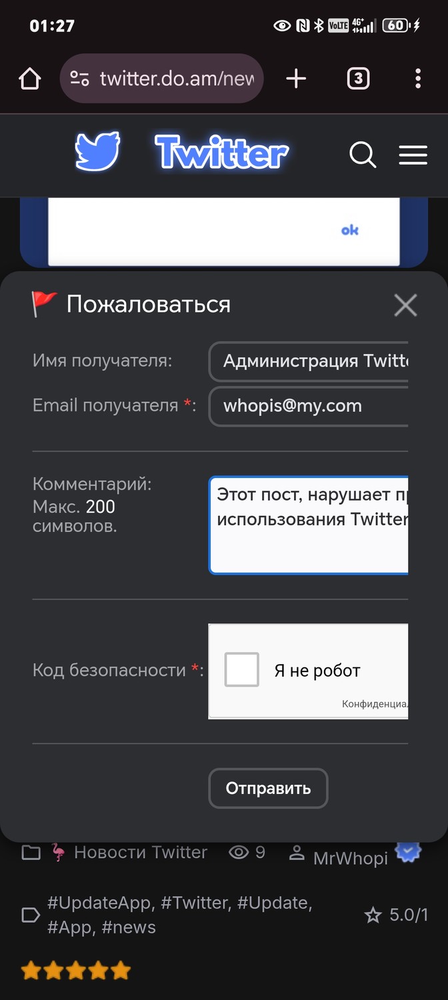Viewport: 448px width, 1000px height.
Task: Tap the site settings icon in address bar
Action: coord(80,79)
